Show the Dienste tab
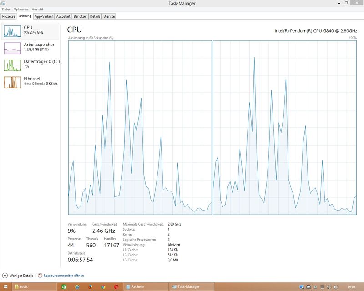Viewport: 364px width, 291px height. 109,16
